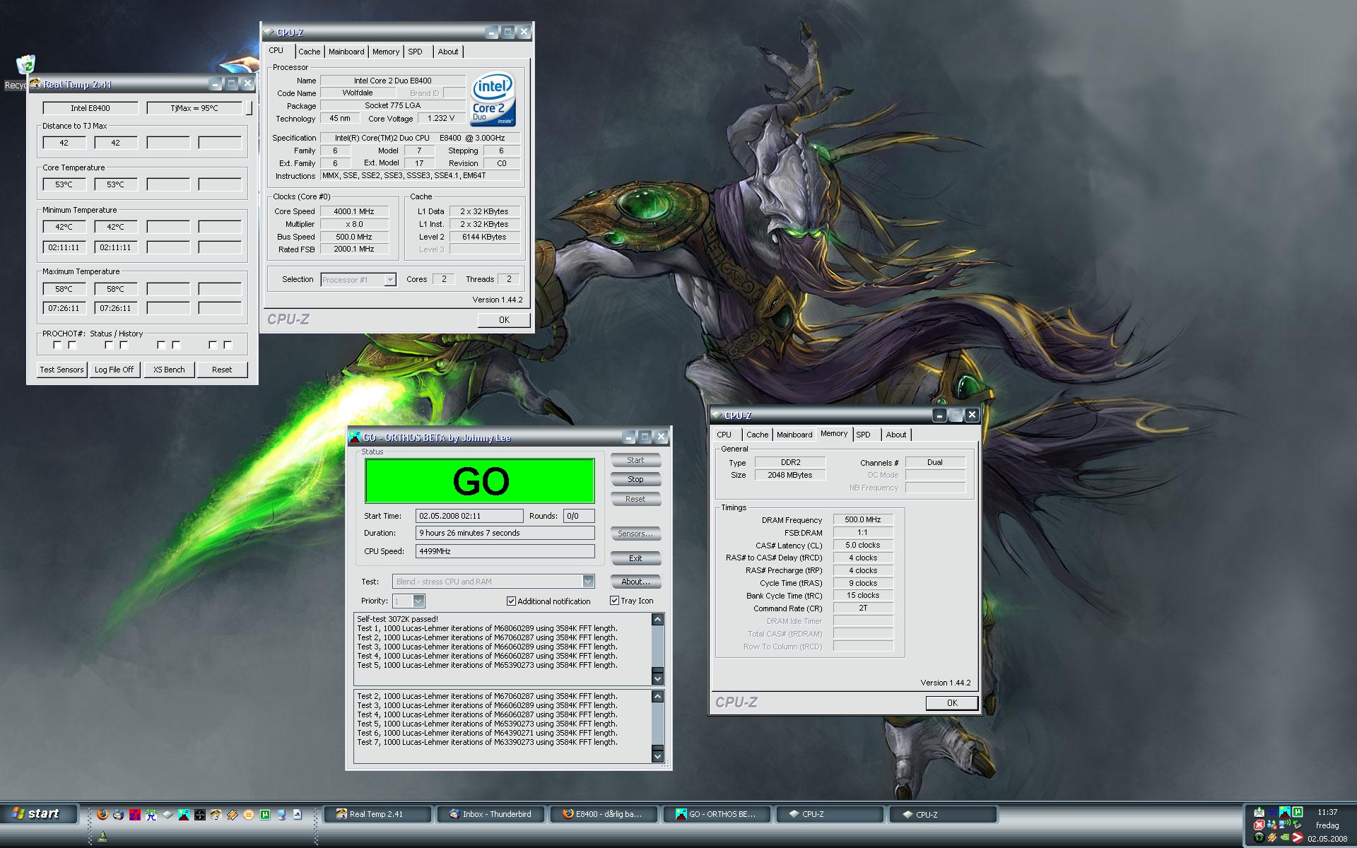Click the Show Desktop icon in Quick Launch
The height and width of the screenshot is (848, 1357).
(281, 814)
